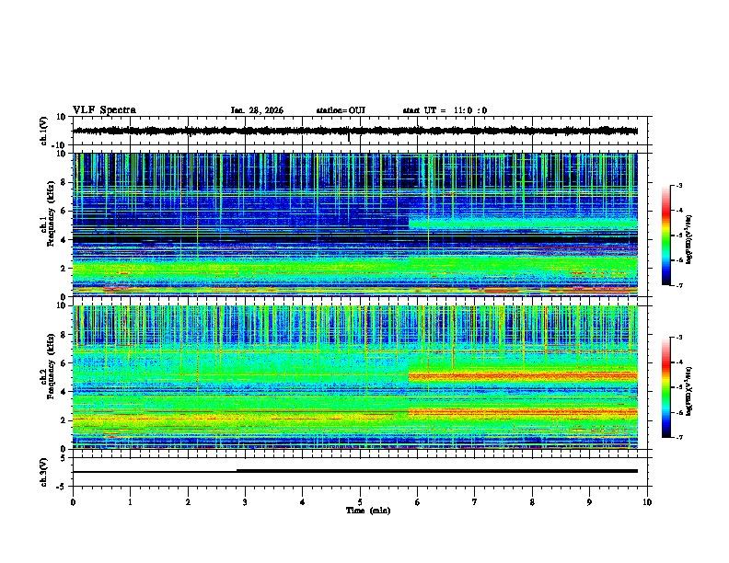Click the green 5 kHz band in ch.1 spectrogram

tap(523, 224)
